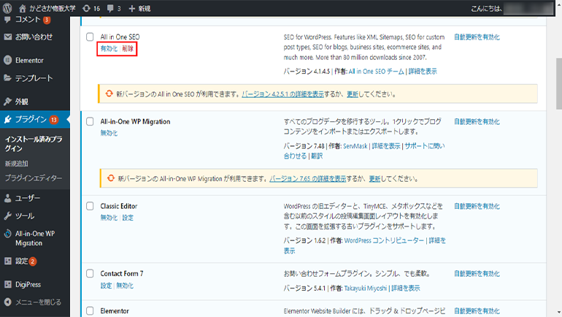The width and height of the screenshot is (562, 317).
Task: Delete All in One SEO with 削除
Action: coord(128,48)
